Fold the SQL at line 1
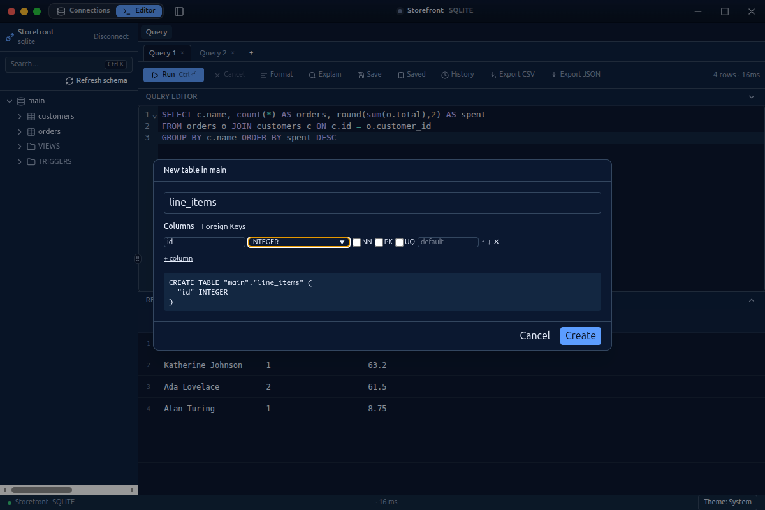This screenshot has width=765, height=510. (155, 115)
